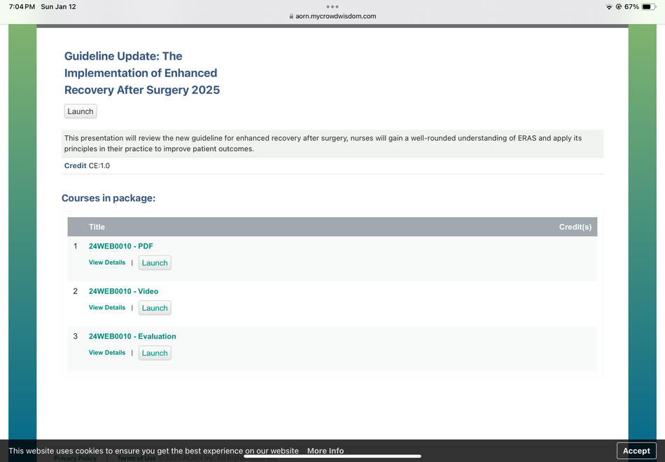Screen dimensions: 665x462
Task: Click the Title column header
Action: (x=97, y=227)
